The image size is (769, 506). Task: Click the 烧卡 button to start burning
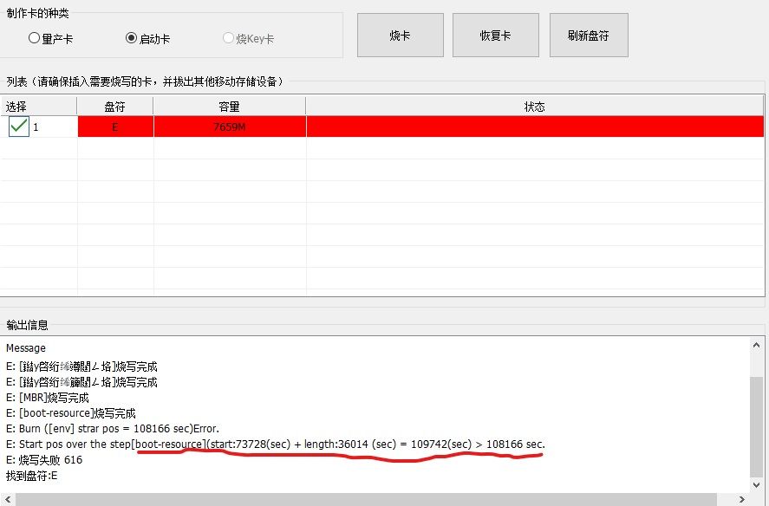[400, 35]
